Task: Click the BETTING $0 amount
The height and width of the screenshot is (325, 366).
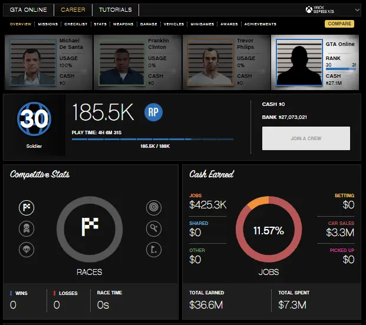Action: tap(348, 205)
